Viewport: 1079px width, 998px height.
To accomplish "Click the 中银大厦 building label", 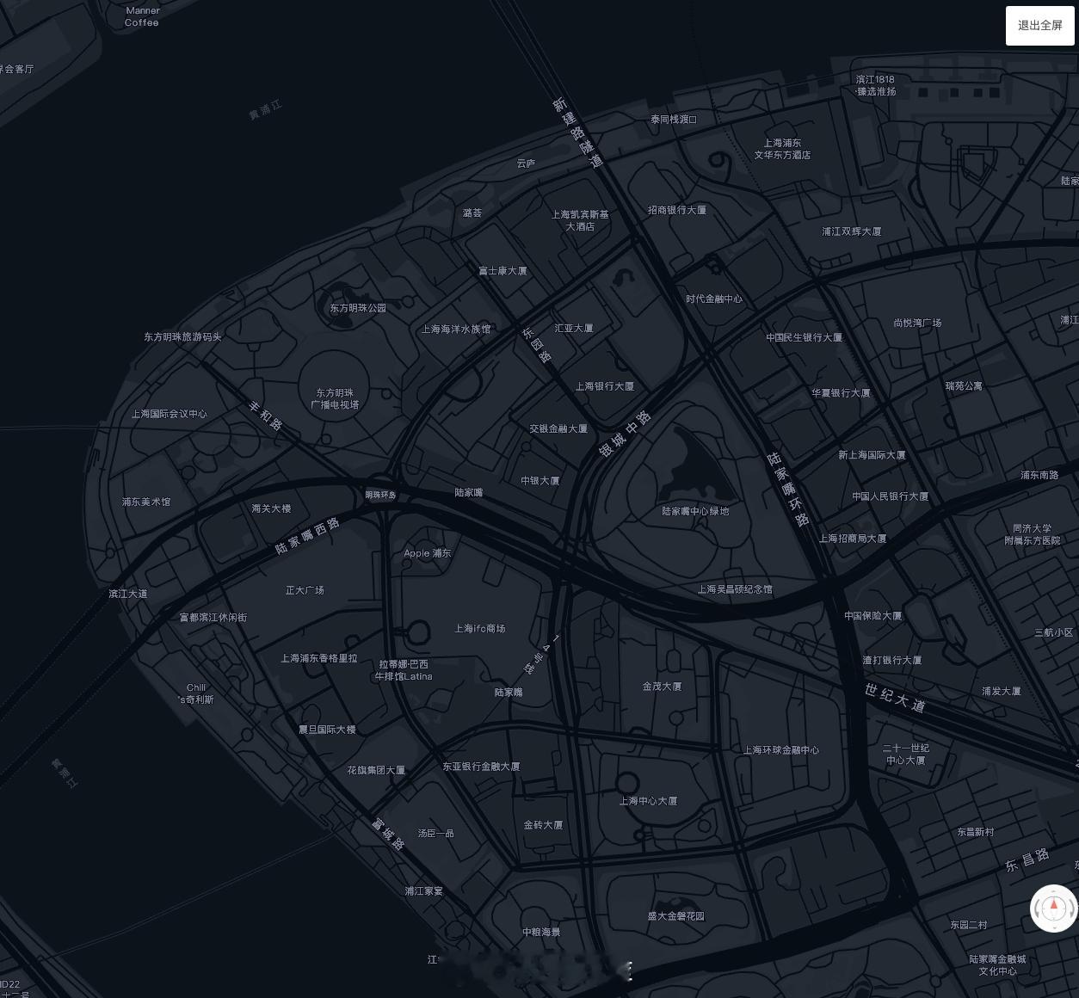I will [x=540, y=481].
